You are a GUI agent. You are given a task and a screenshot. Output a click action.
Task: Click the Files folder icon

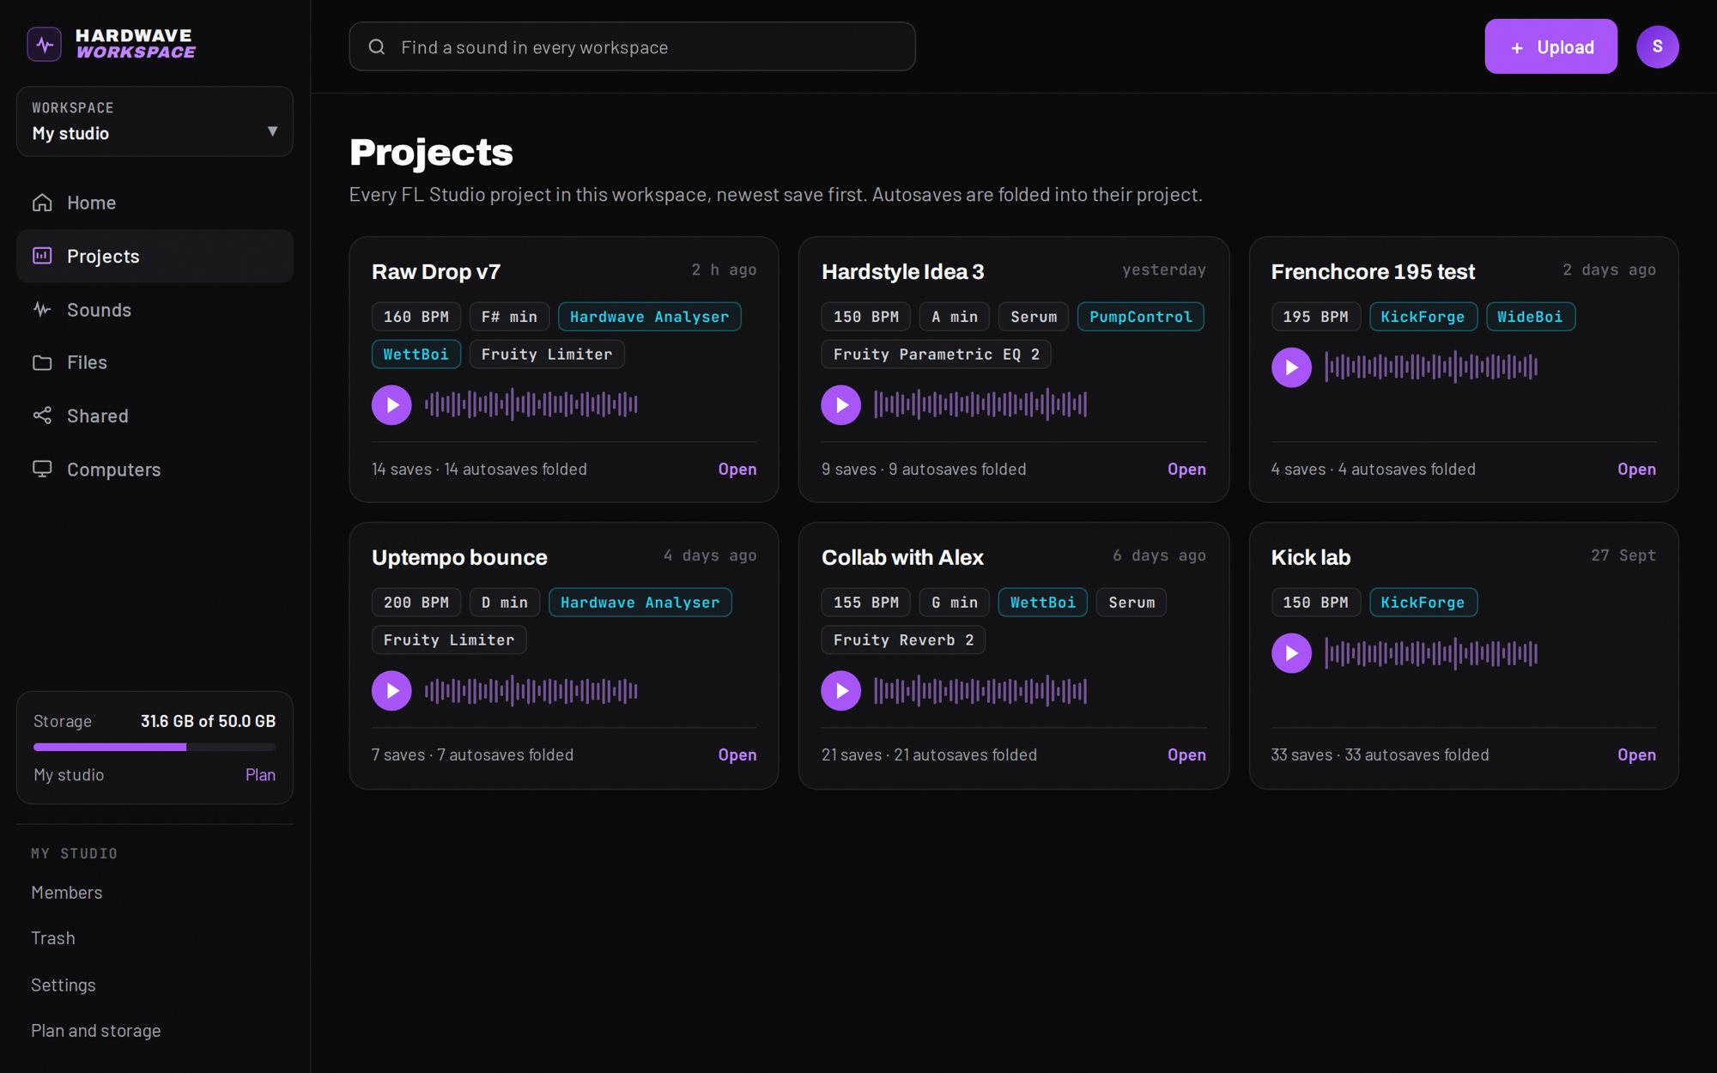click(42, 362)
